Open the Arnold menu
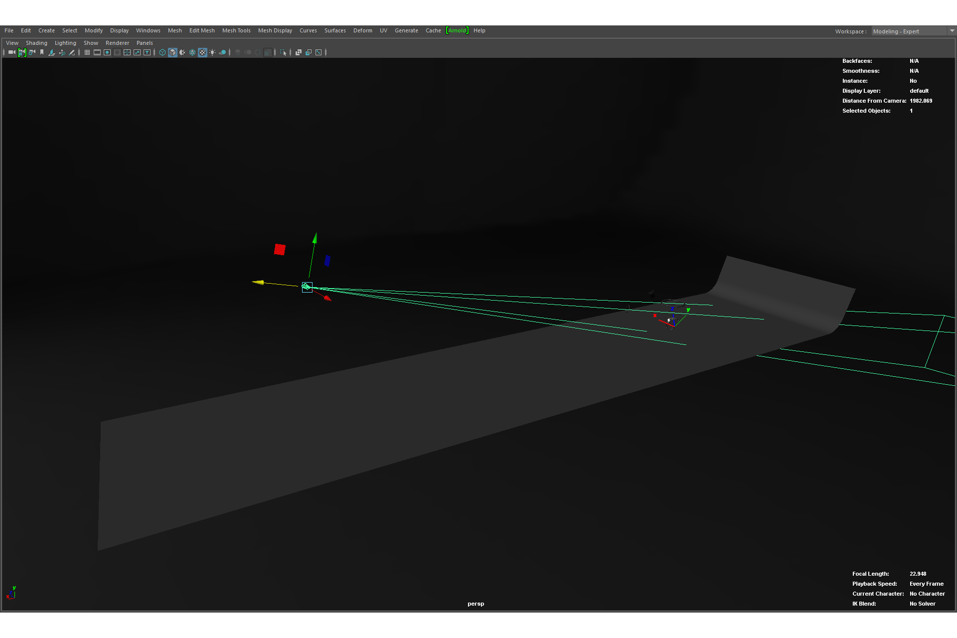 pyautogui.click(x=457, y=30)
